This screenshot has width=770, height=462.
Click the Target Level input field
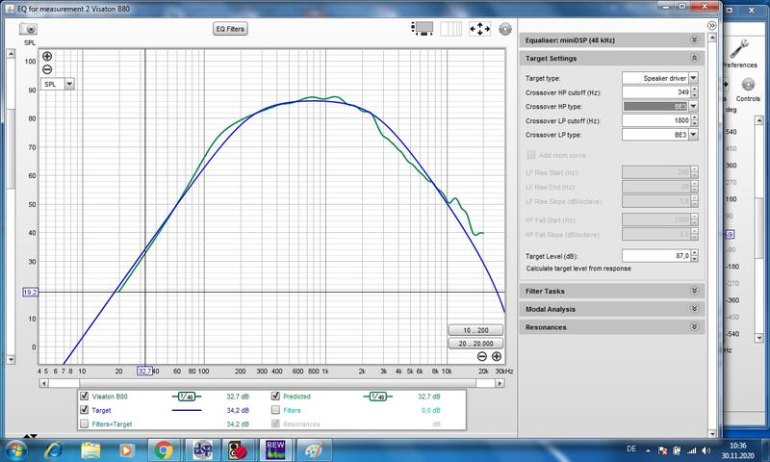[x=656, y=255]
